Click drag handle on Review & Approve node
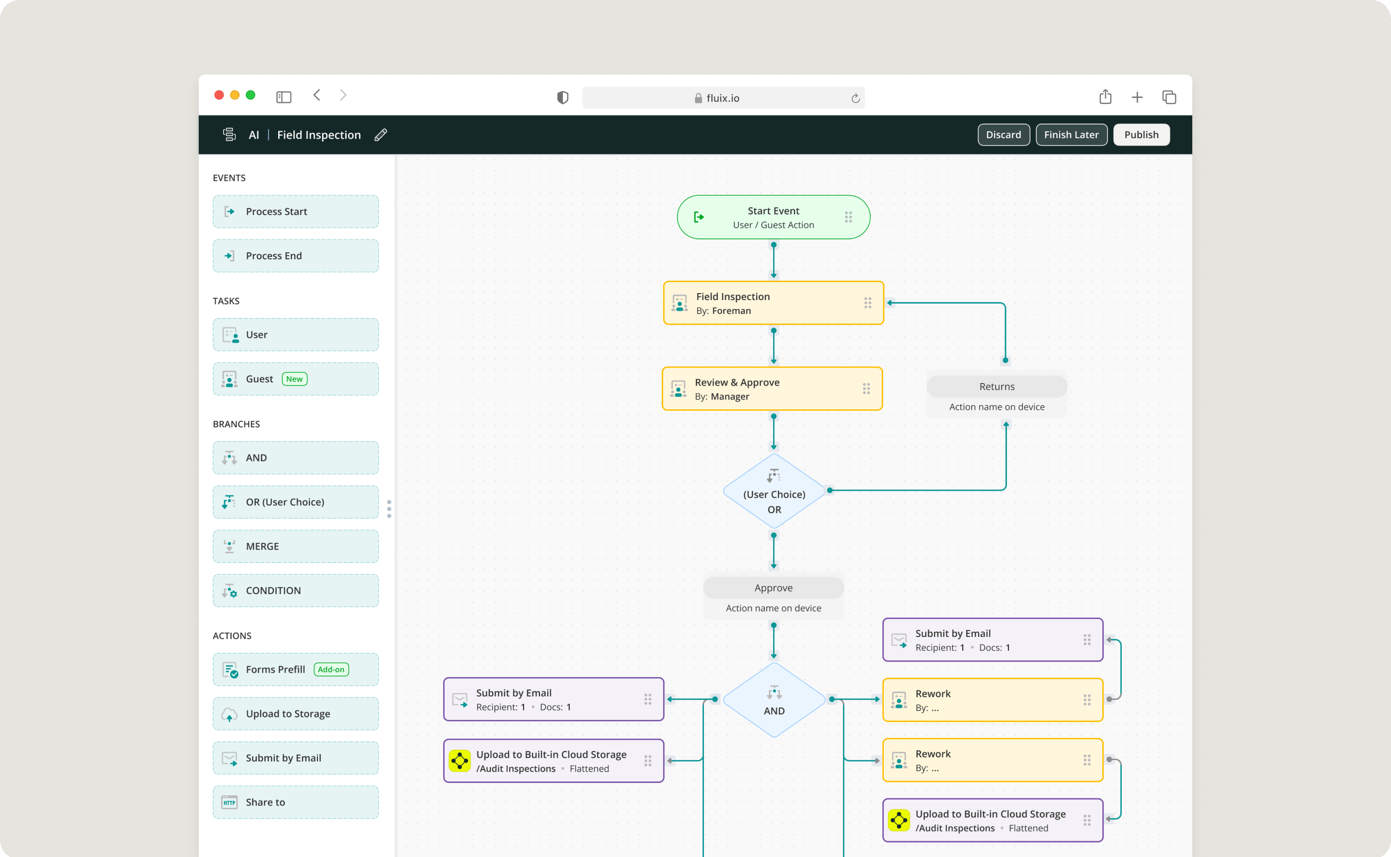 [866, 389]
